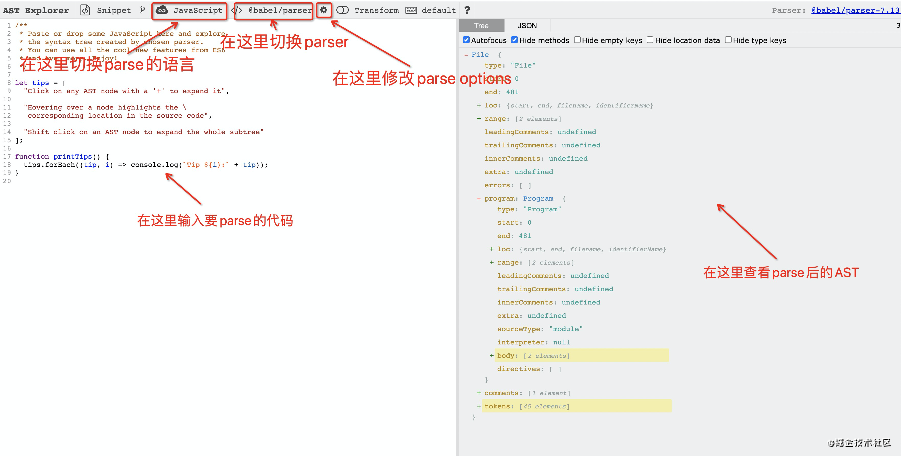Click printTips function name in editor
The image size is (901, 456).
(x=72, y=156)
